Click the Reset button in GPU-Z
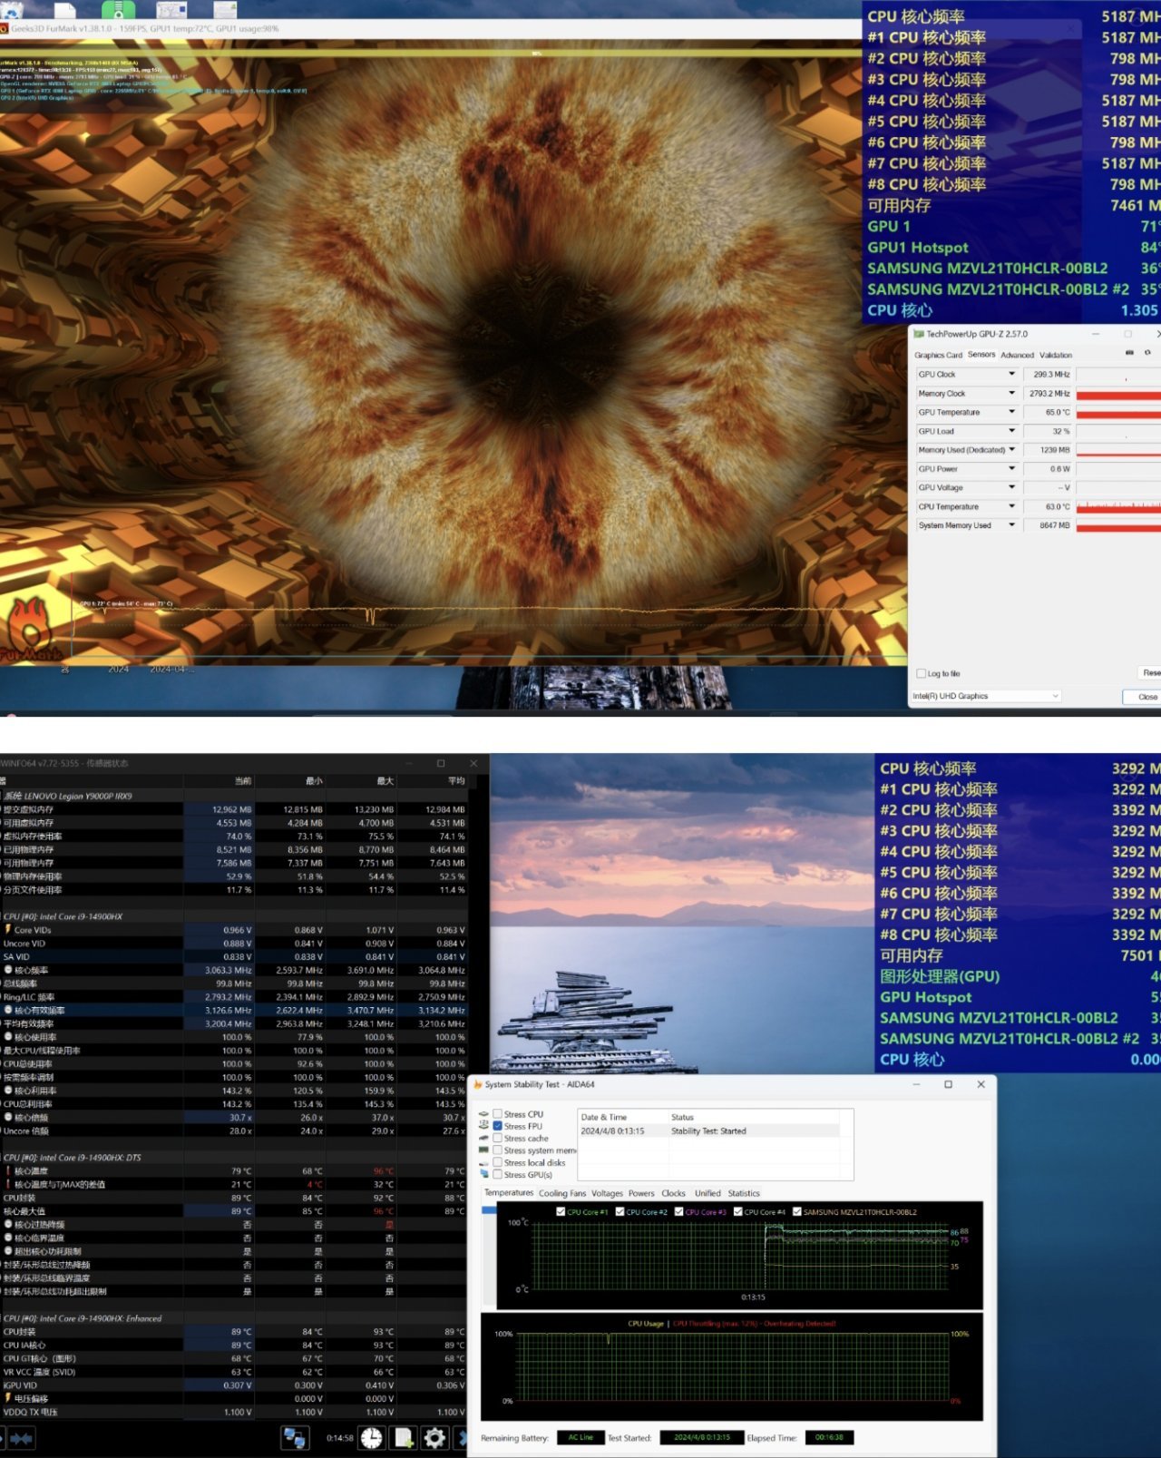Viewport: 1161px width, 1458px height. [x=1150, y=672]
